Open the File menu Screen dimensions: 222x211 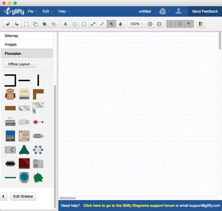(x=32, y=11)
